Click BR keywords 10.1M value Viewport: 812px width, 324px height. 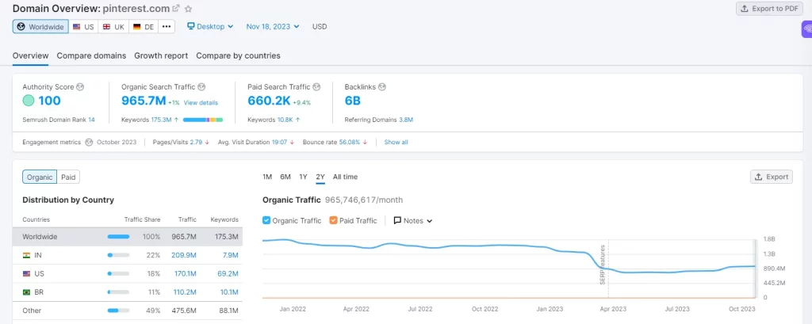click(x=228, y=292)
